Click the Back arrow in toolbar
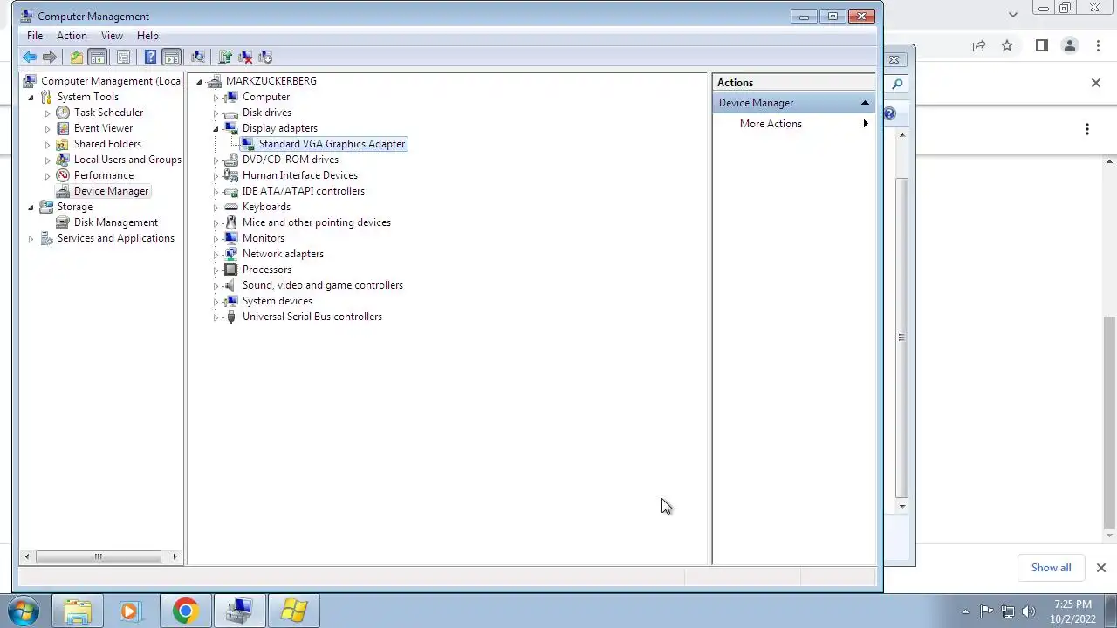 [x=30, y=58]
